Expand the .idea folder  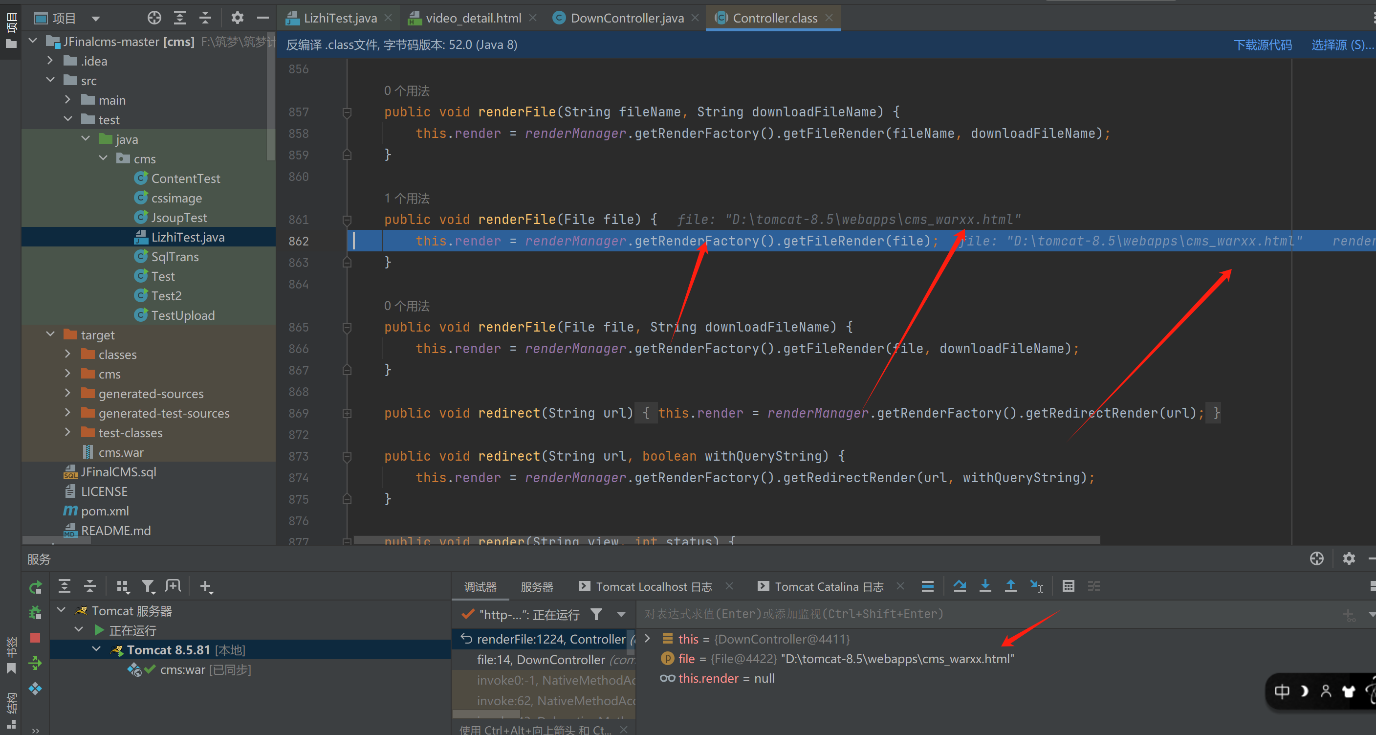50,61
